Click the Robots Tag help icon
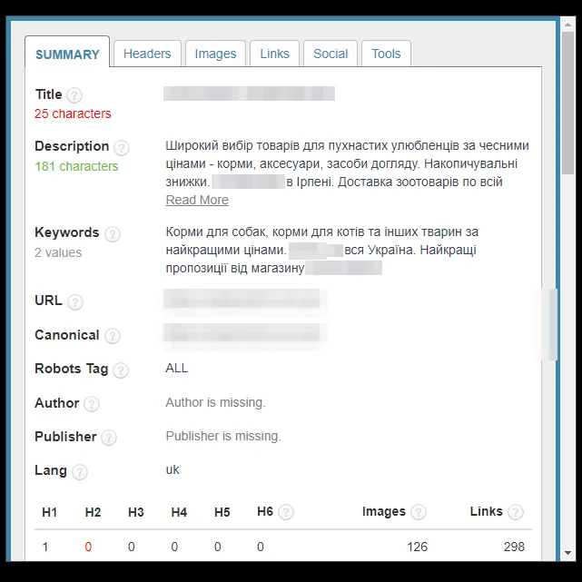Screen dimensions: 582x582 tap(121, 370)
